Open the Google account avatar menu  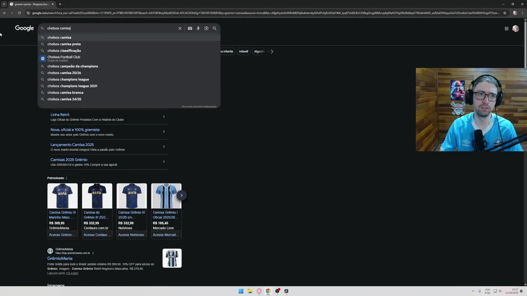coord(515,28)
